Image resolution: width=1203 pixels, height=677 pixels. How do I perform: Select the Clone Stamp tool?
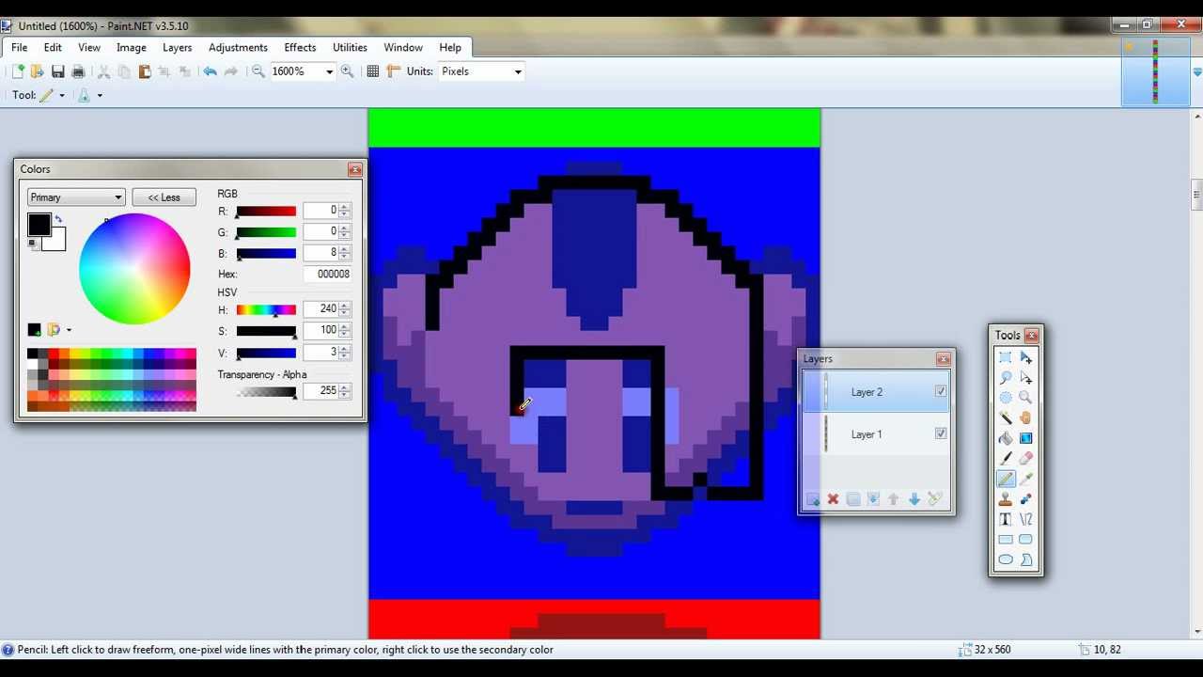coord(1006,499)
